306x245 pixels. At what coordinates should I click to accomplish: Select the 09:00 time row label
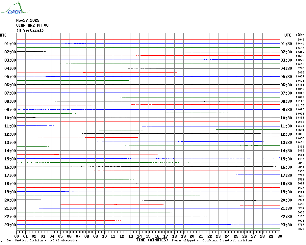(10, 109)
